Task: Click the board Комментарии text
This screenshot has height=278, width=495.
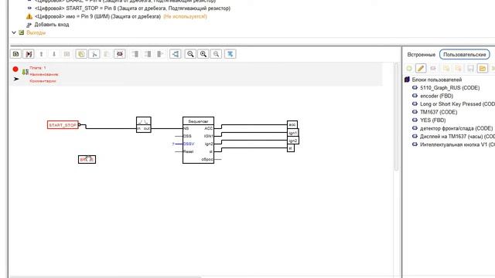Action: coord(43,81)
